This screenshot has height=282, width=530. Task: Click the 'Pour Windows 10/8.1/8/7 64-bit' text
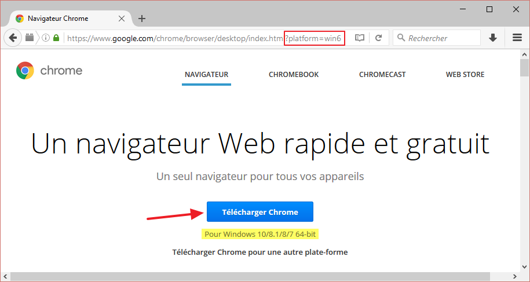pos(260,234)
